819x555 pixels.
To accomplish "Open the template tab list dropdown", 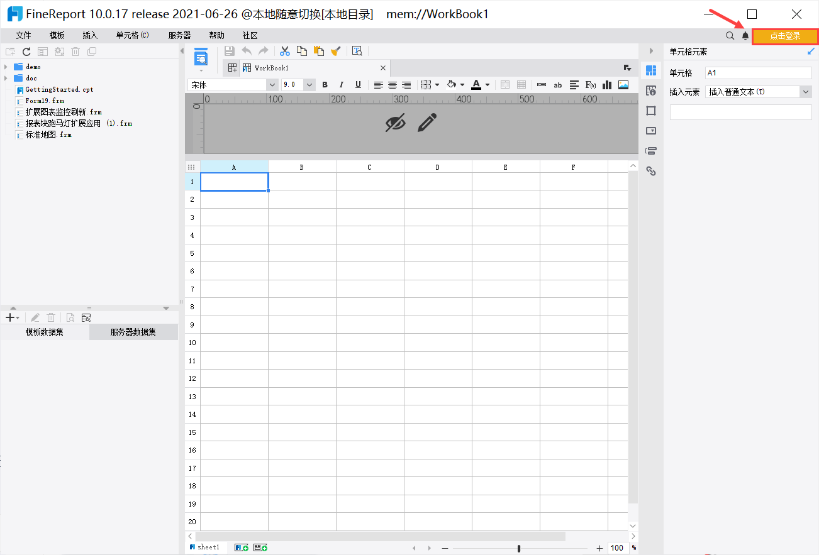I will tap(627, 68).
